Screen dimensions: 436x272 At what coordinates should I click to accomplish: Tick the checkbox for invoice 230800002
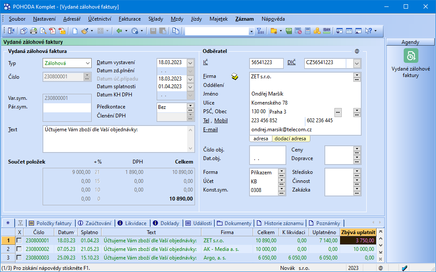click(19, 249)
